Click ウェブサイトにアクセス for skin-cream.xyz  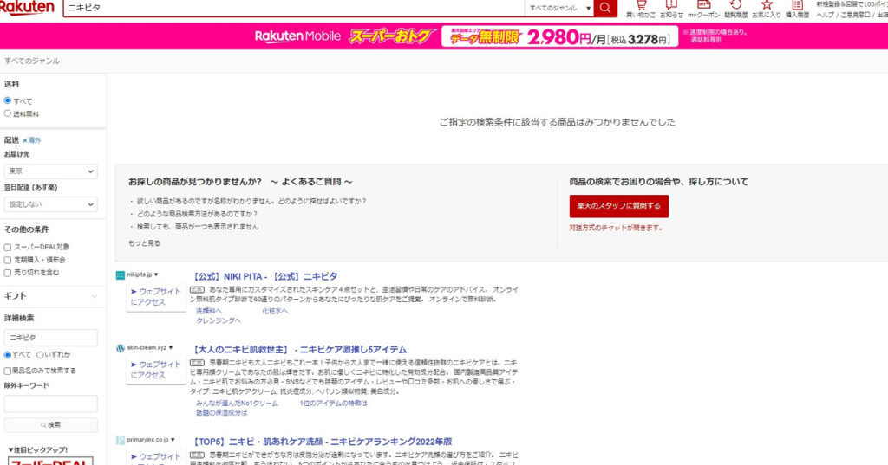[x=156, y=370]
